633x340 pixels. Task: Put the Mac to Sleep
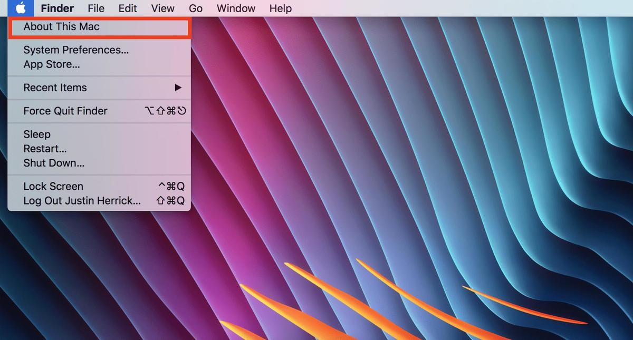pyautogui.click(x=37, y=134)
